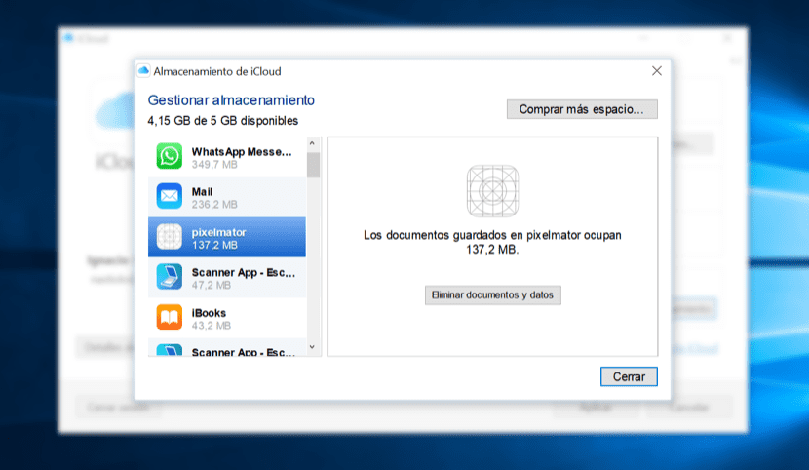This screenshot has width=809, height=470.
Task: Select the pixelmator 137,2 MB row
Action: (227, 237)
